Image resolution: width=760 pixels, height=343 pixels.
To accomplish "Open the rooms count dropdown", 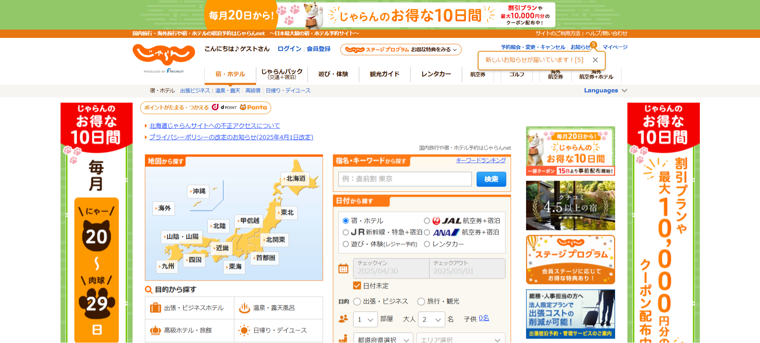I will (x=365, y=319).
